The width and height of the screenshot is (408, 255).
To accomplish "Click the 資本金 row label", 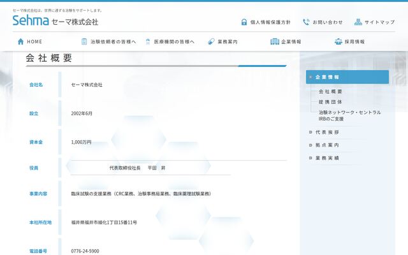I will tap(36, 142).
